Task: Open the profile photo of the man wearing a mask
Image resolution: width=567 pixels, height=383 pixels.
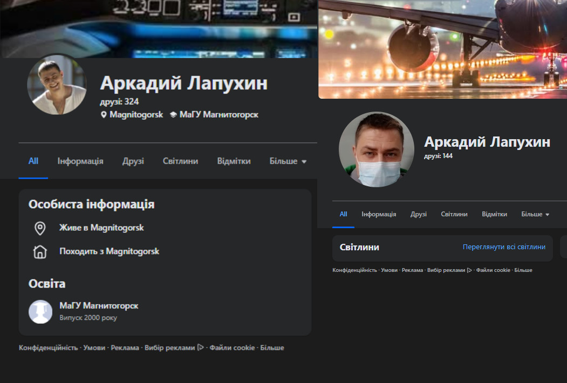Action: pyautogui.click(x=377, y=149)
